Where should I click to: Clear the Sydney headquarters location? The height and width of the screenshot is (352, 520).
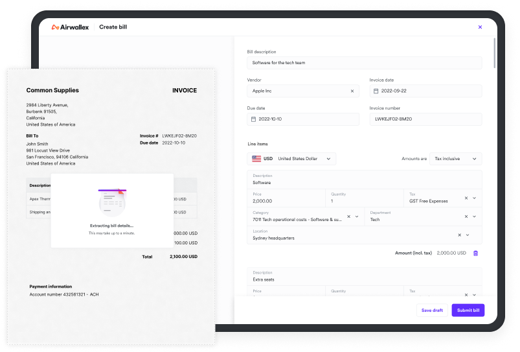(x=460, y=235)
